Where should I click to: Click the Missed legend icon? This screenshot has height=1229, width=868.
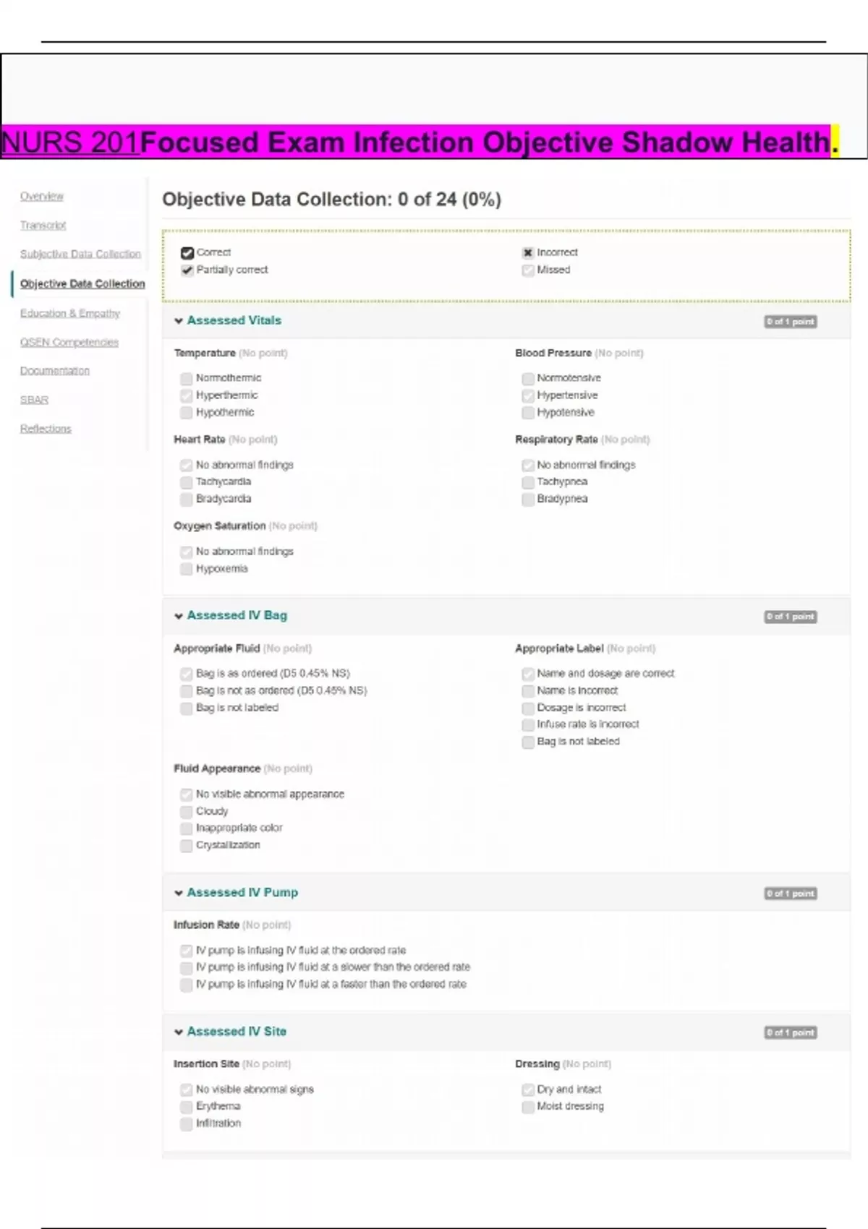(x=528, y=270)
